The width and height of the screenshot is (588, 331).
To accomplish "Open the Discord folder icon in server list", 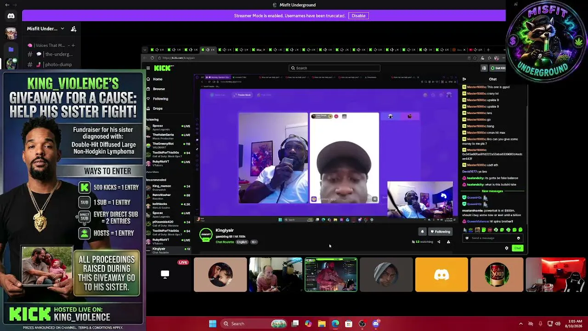I will coord(11,49).
